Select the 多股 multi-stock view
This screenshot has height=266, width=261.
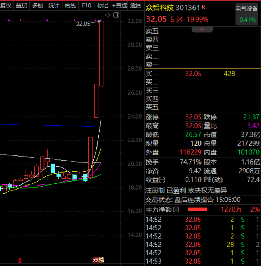click(x=38, y=5)
